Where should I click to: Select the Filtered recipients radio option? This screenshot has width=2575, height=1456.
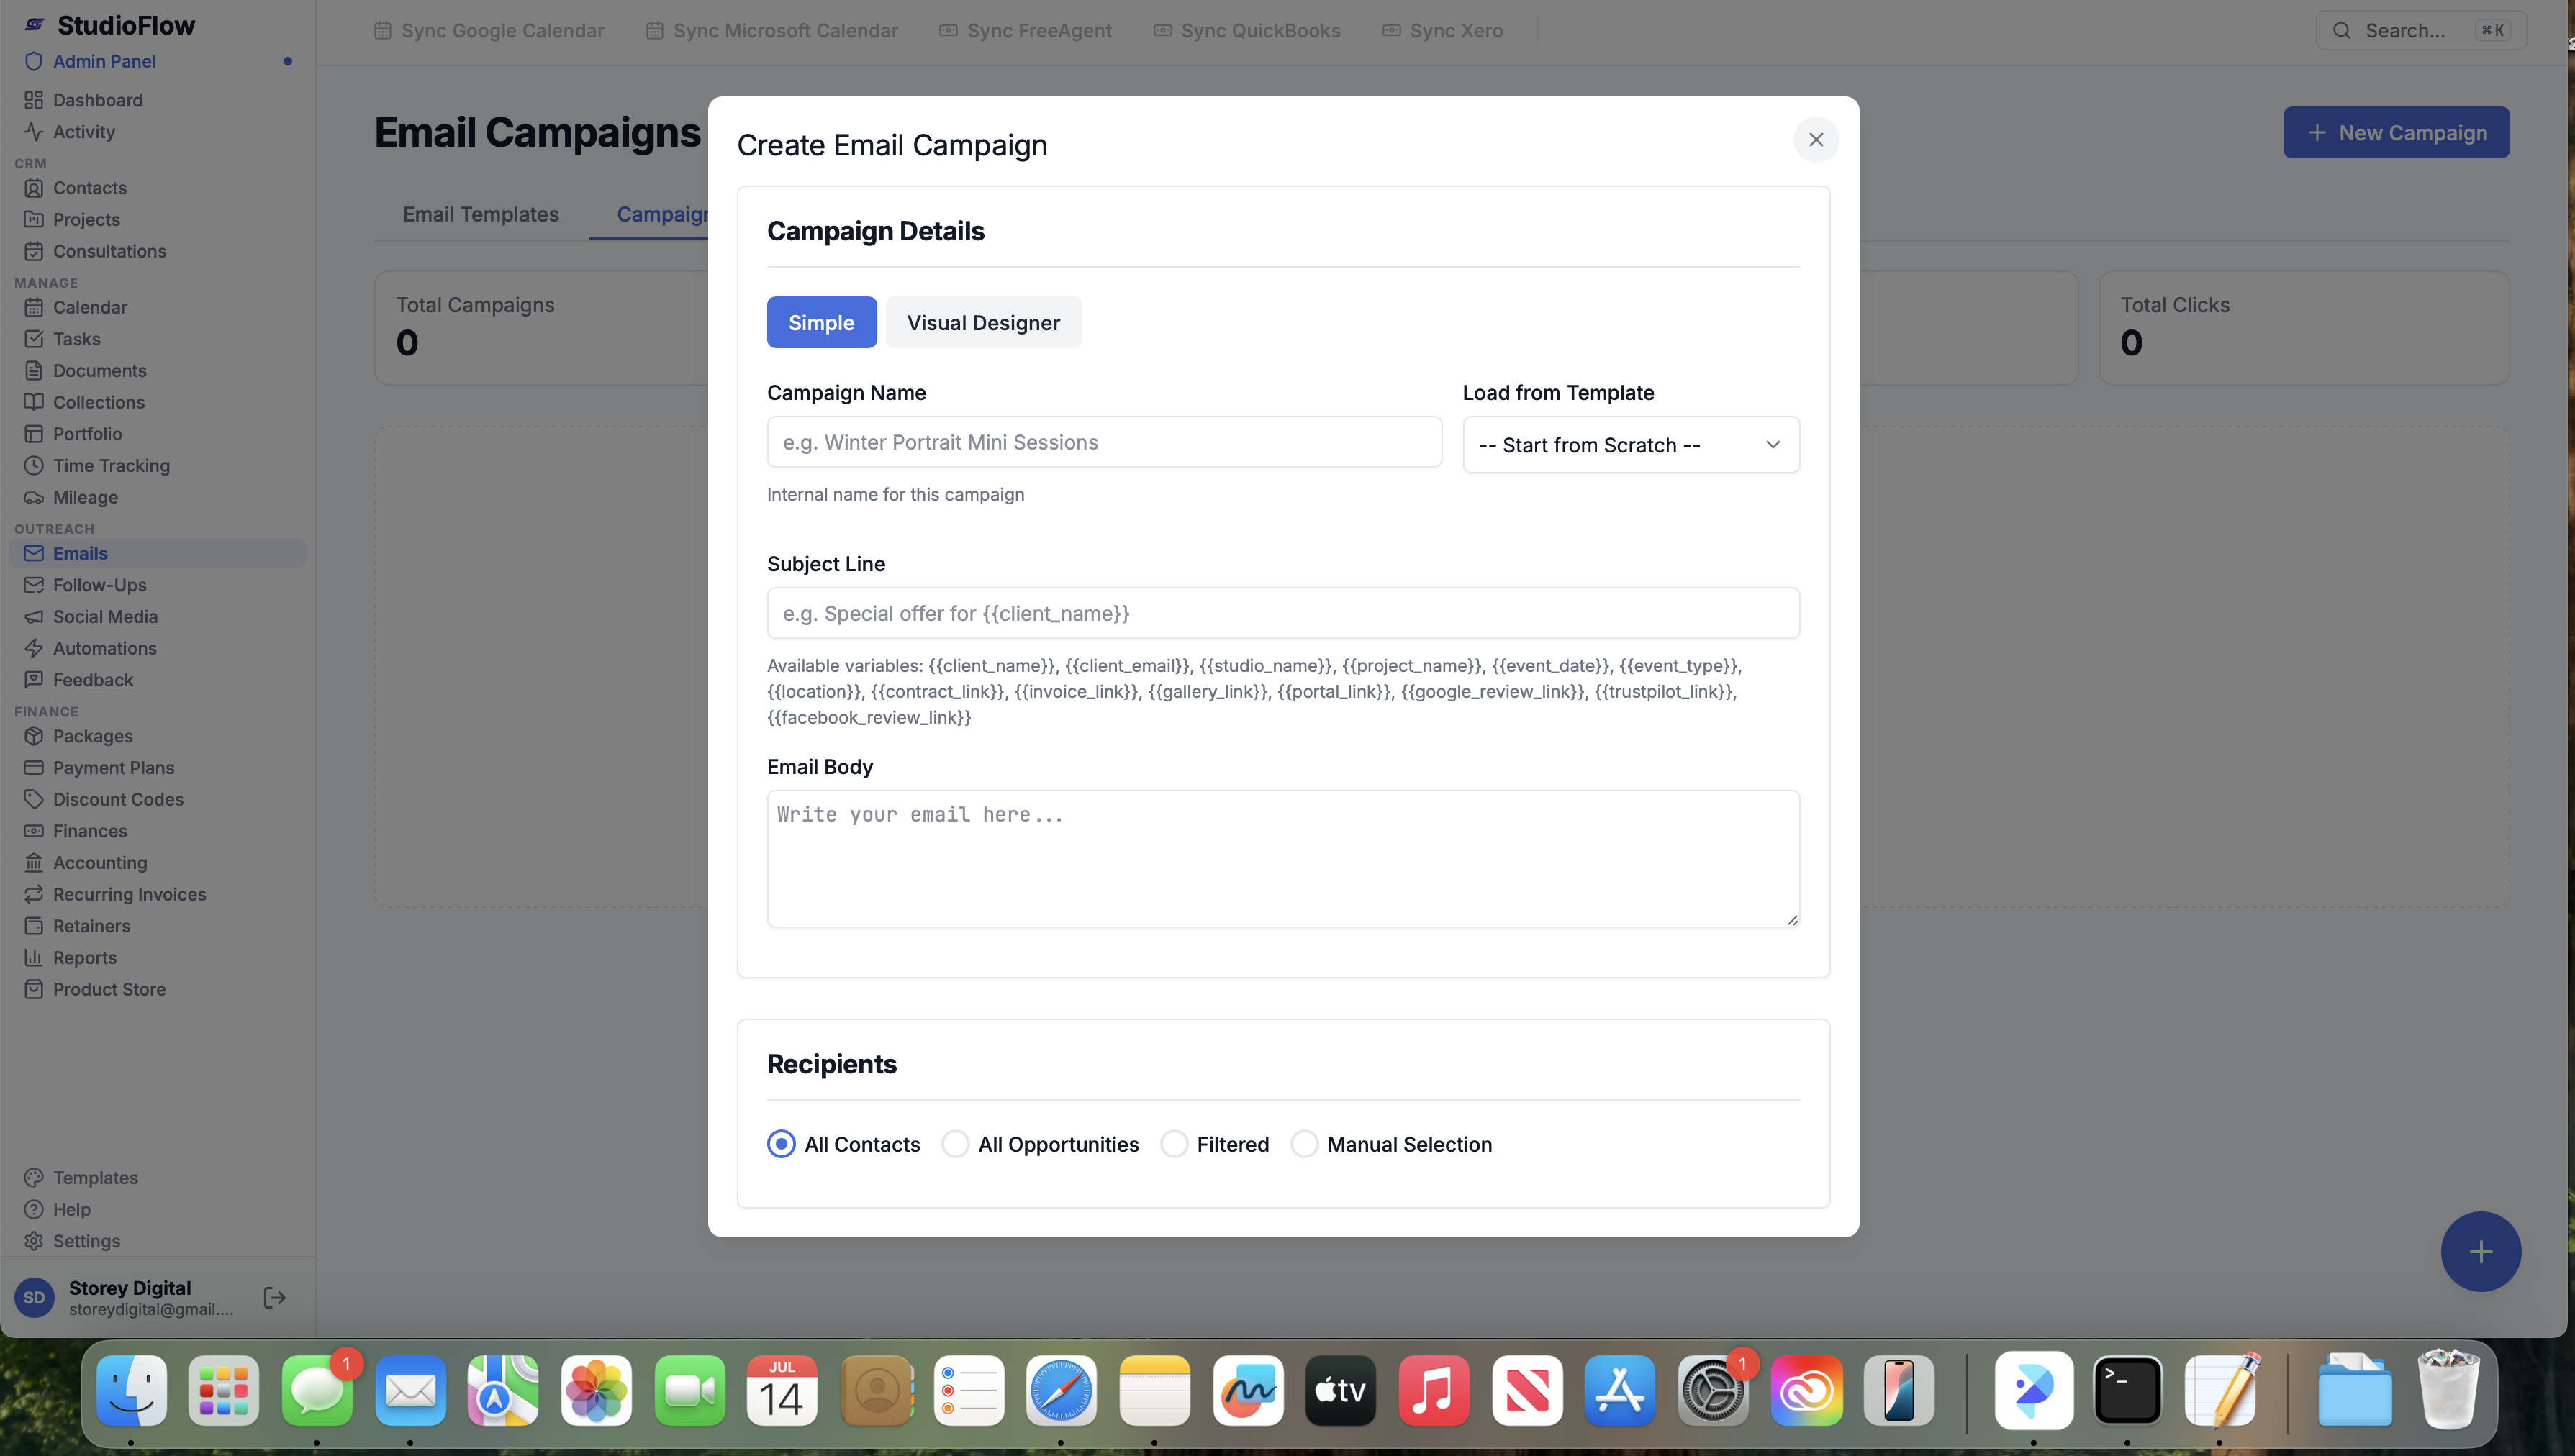(x=1174, y=1144)
